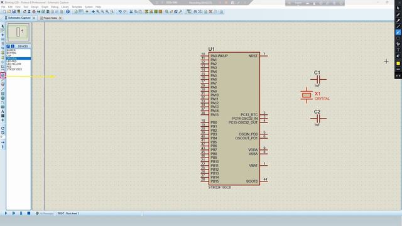Click the Open Project folder icon
The image size is (402, 226).
pos(9,11)
